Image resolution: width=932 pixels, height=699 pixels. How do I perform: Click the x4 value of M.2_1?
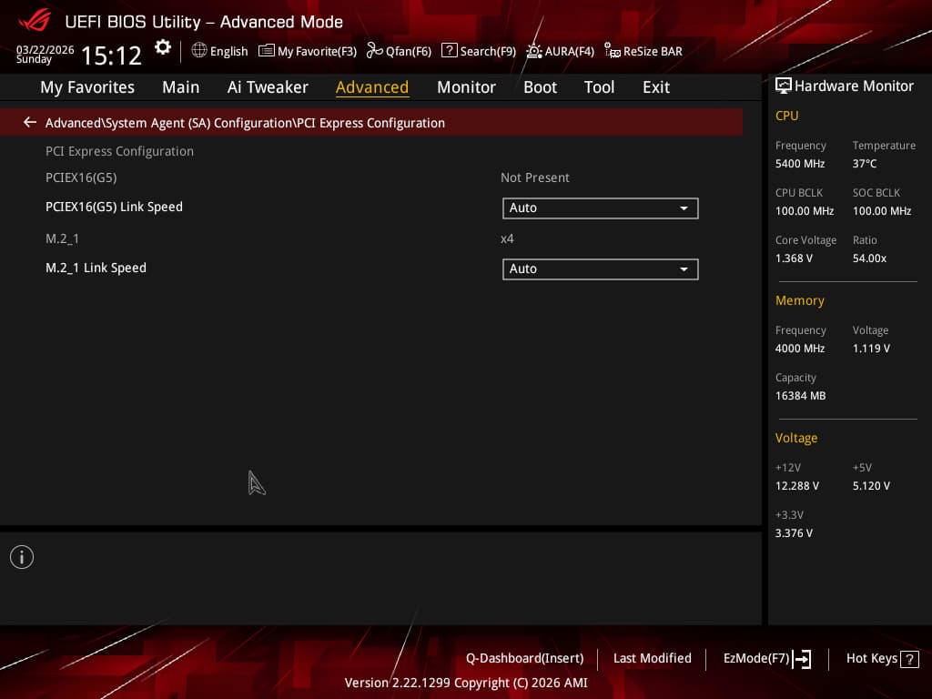pyautogui.click(x=507, y=239)
